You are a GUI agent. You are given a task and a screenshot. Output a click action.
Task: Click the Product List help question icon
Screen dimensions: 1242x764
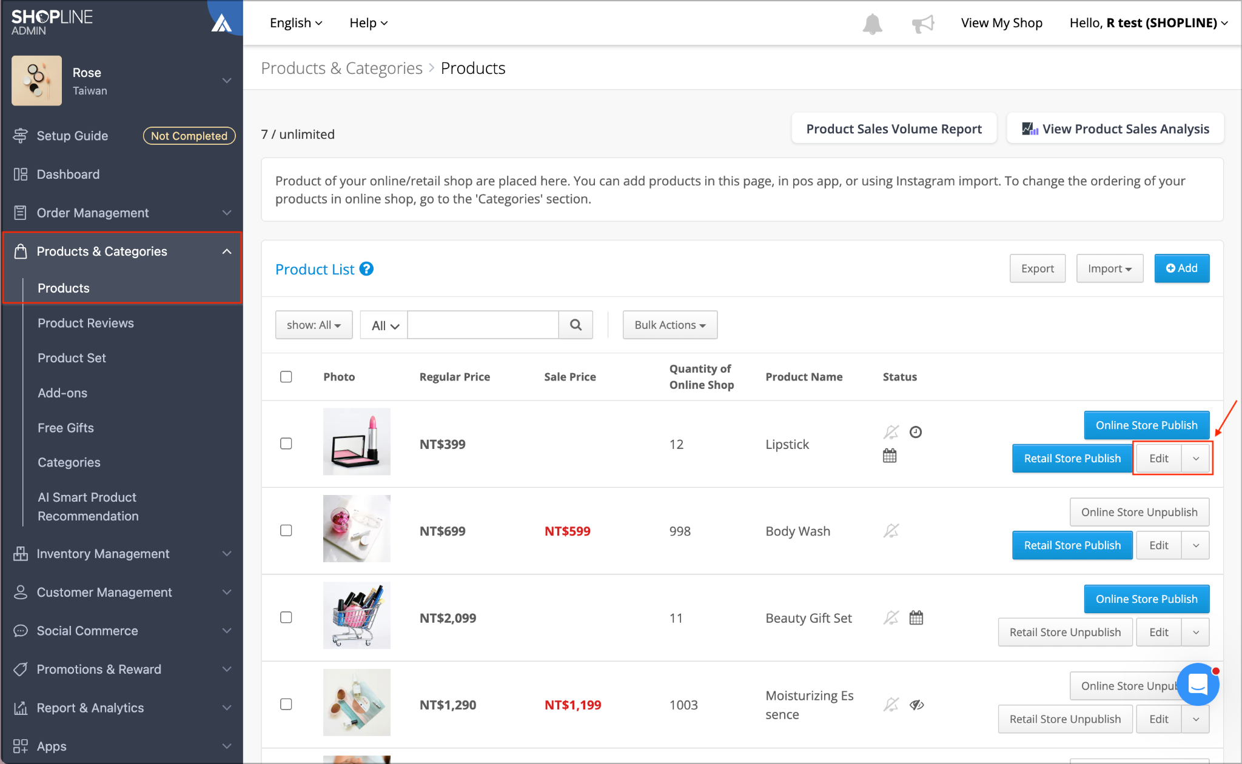tap(366, 268)
